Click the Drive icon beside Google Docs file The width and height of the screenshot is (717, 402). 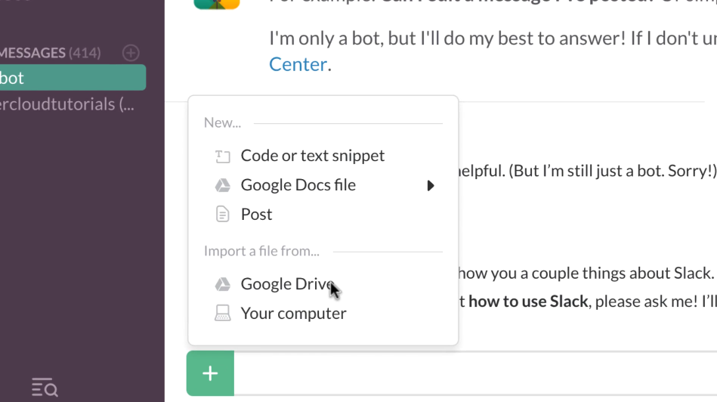(x=223, y=185)
